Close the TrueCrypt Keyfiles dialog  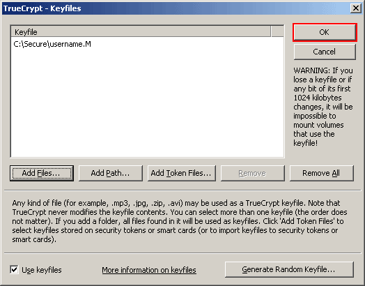(x=356, y=8)
